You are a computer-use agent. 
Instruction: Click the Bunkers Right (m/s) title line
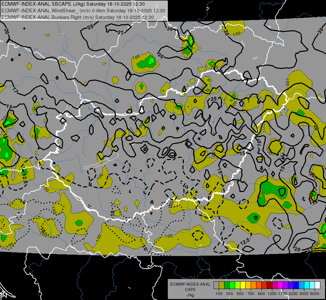click(x=78, y=17)
